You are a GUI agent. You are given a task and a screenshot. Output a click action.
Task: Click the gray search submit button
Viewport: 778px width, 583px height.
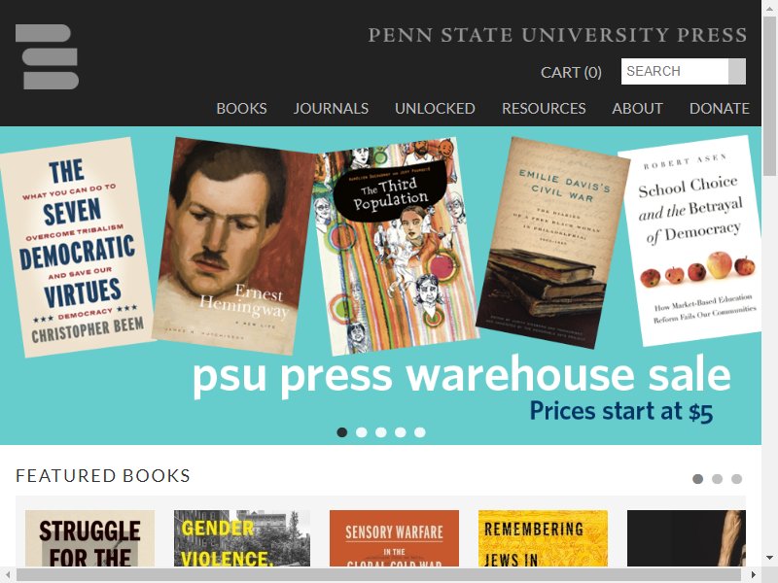(737, 71)
